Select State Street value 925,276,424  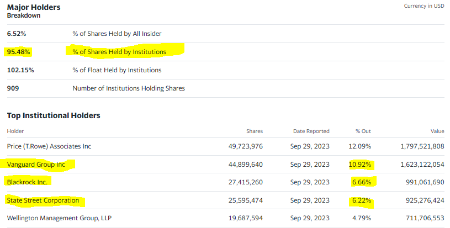click(425, 200)
